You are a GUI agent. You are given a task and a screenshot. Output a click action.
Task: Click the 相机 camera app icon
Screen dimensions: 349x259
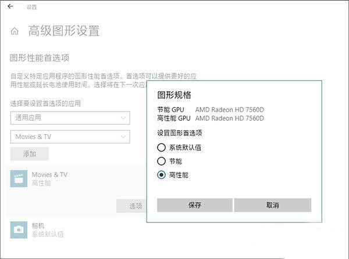pos(19,229)
